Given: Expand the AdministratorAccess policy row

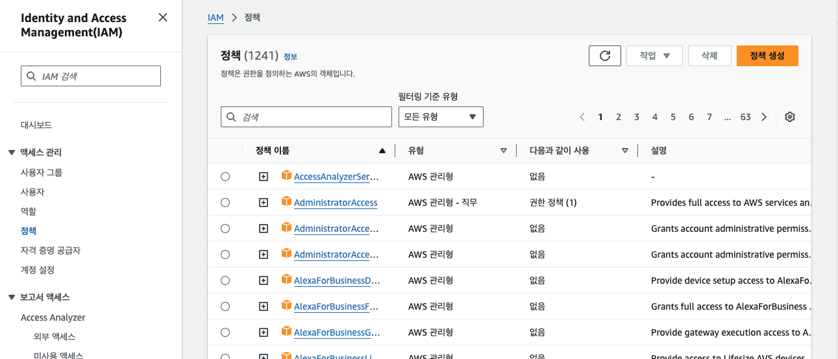Looking at the screenshot, I should pos(264,203).
